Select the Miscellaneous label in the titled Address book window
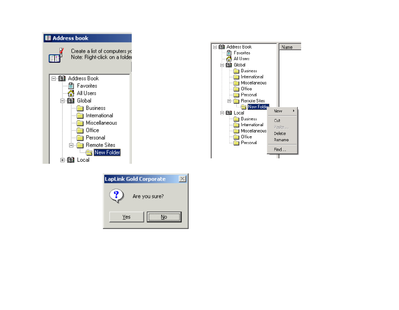399x310 pixels. 101,123
